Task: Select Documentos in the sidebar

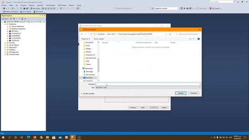Action: [90, 75]
